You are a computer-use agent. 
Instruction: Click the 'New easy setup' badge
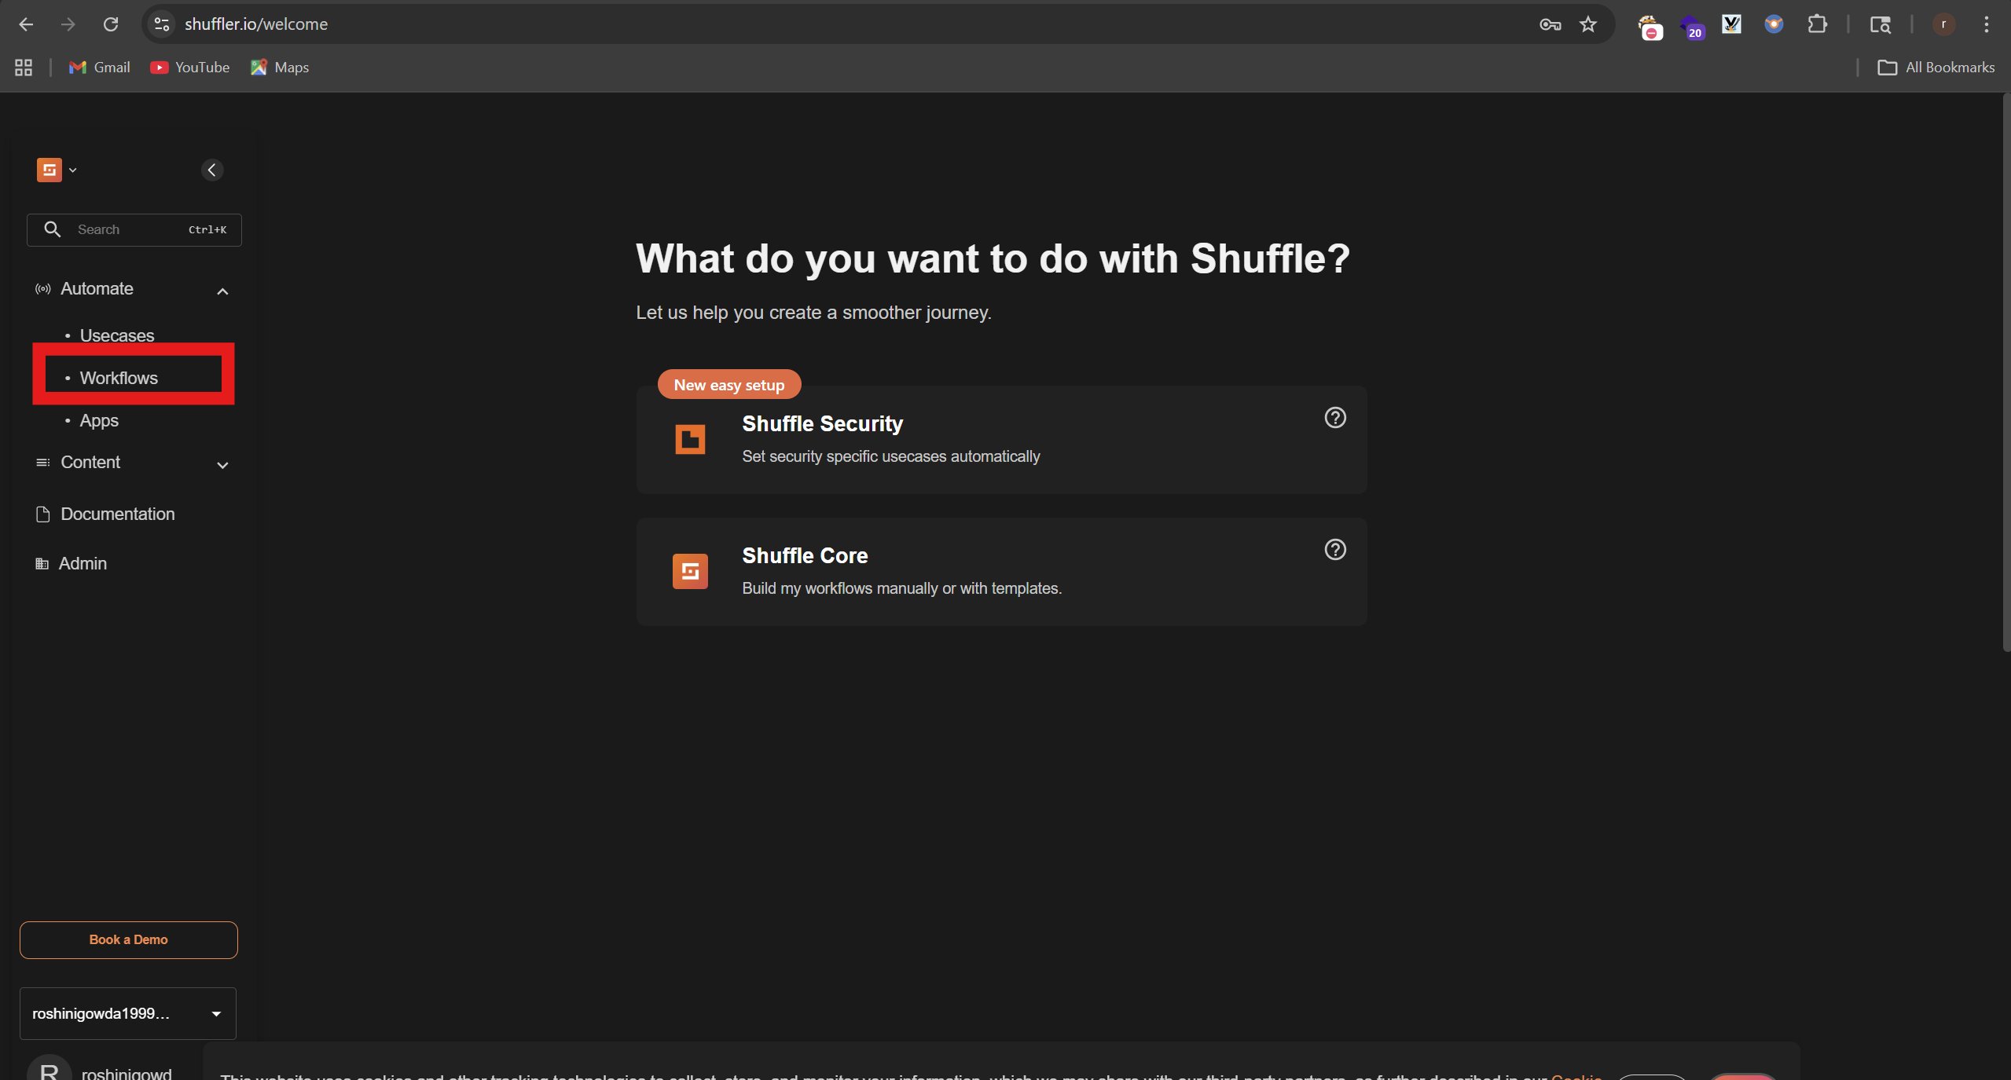pyautogui.click(x=729, y=385)
